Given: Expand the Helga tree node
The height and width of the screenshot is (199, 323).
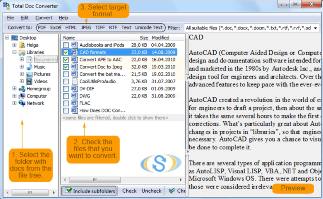Looking at the screenshot, I should [14, 45].
